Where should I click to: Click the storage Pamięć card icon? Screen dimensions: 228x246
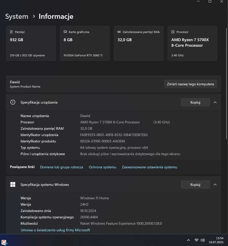coord(11,32)
